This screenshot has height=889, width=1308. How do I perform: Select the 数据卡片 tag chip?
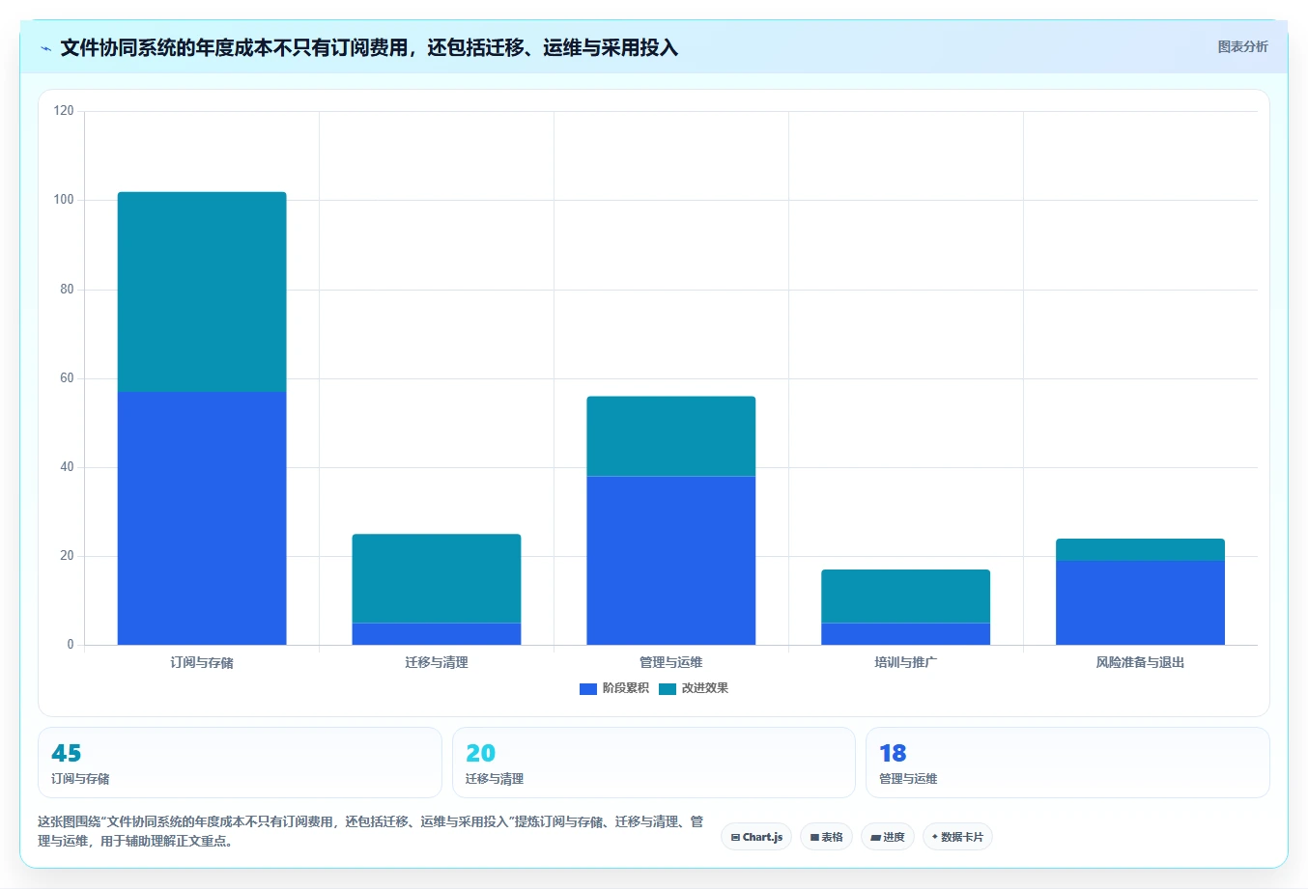(x=957, y=837)
